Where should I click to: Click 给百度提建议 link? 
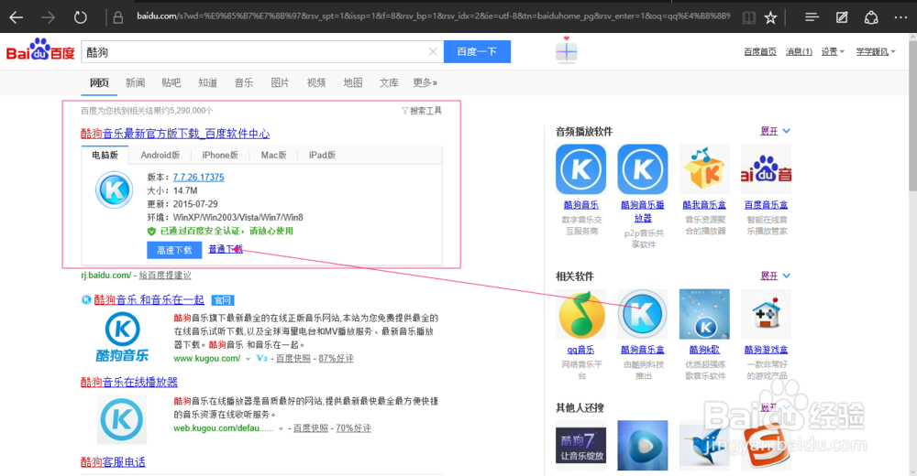(165, 276)
